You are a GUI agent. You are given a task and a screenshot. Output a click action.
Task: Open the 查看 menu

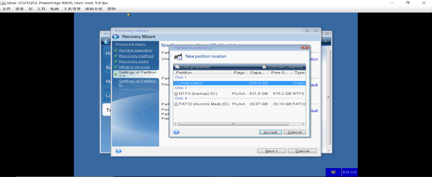(19, 9)
